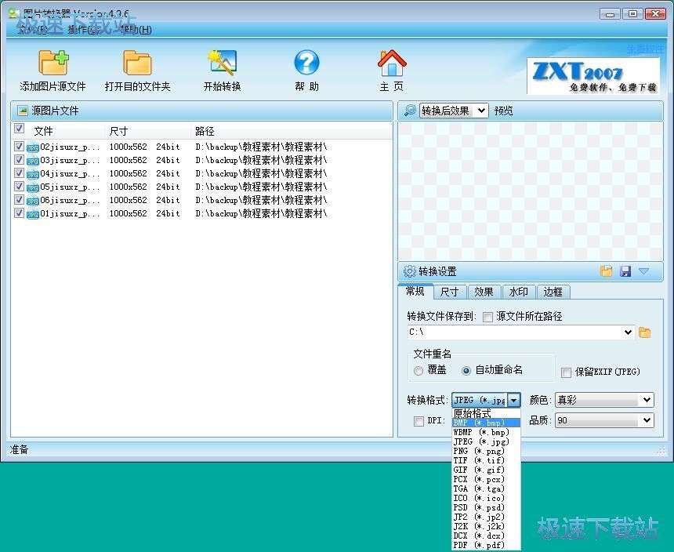
Task: Save settings with the disk icon
Action: (x=625, y=271)
